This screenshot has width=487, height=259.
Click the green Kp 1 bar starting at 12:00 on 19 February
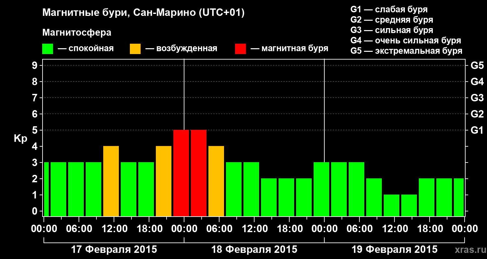click(x=409, y=205)
